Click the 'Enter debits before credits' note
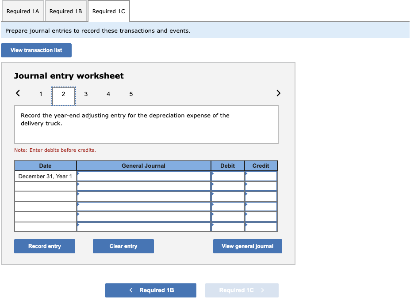The image size is (414, 301). [55, 150]
